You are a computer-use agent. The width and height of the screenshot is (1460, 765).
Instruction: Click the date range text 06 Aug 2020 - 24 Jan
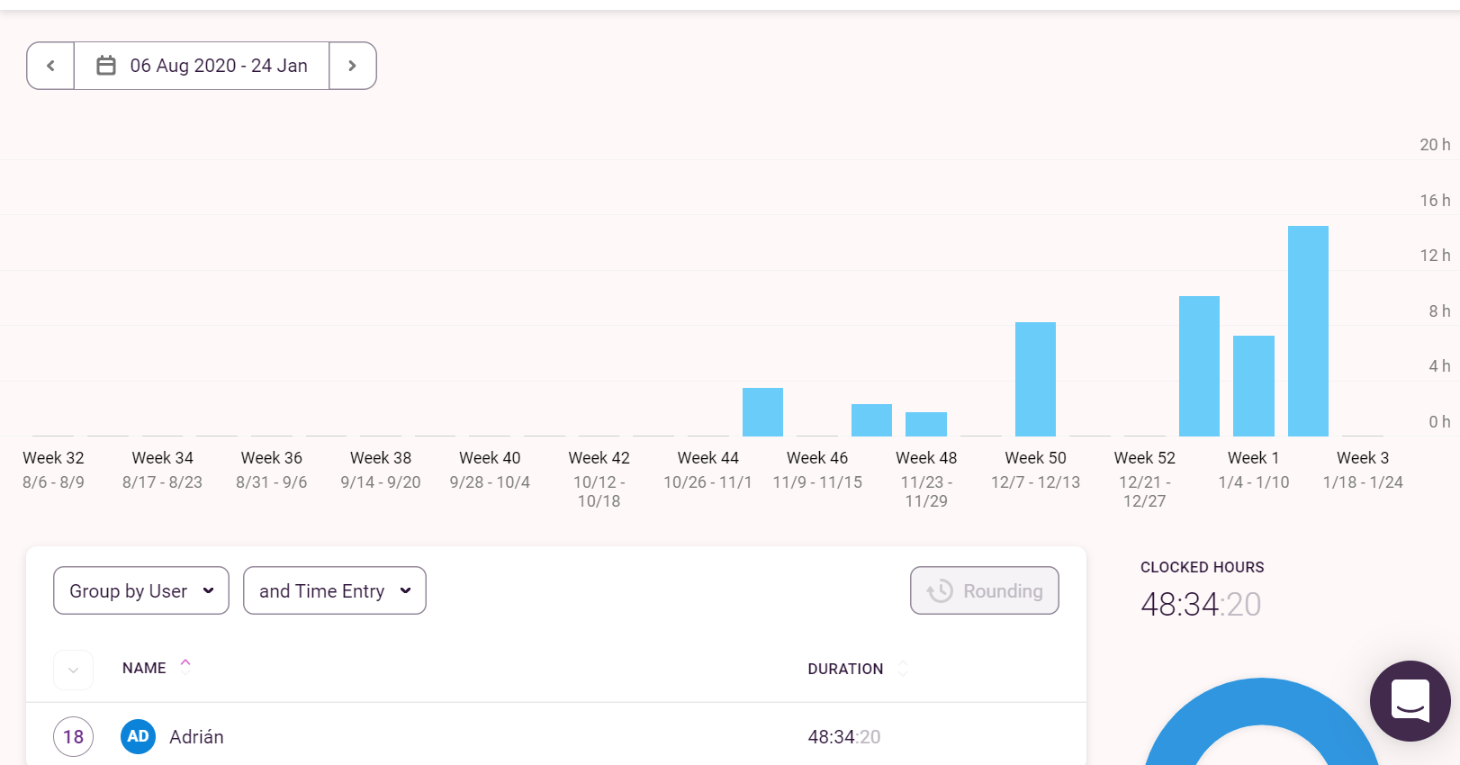tap(219, 66)
